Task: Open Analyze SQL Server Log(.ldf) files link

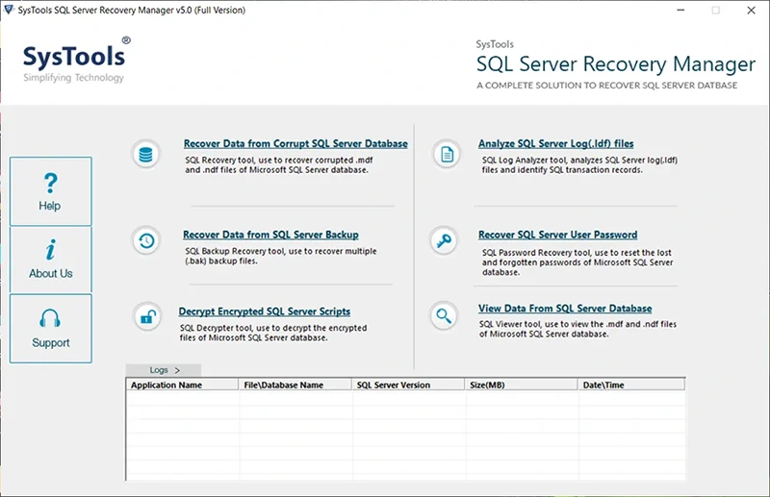Action: 555,144
